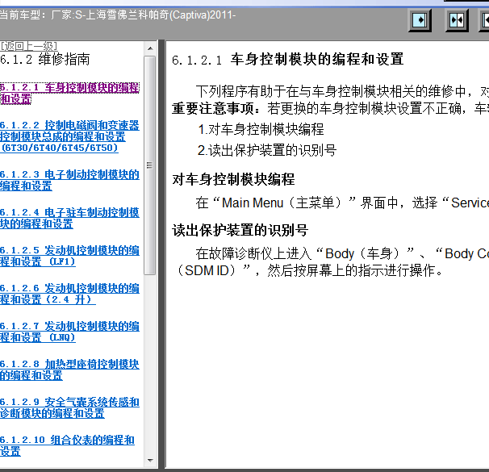Open 6.1.2.9 安全气囊系统传感和诊断模块 link
The image size is (489, 472).
coord(69,407)
